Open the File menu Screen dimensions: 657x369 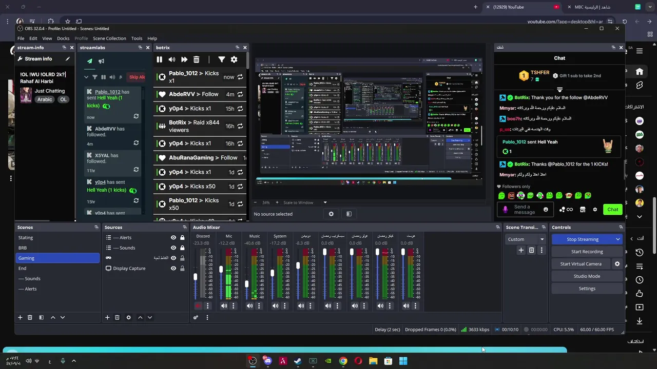pyautogui.click(x=21, y=38)
